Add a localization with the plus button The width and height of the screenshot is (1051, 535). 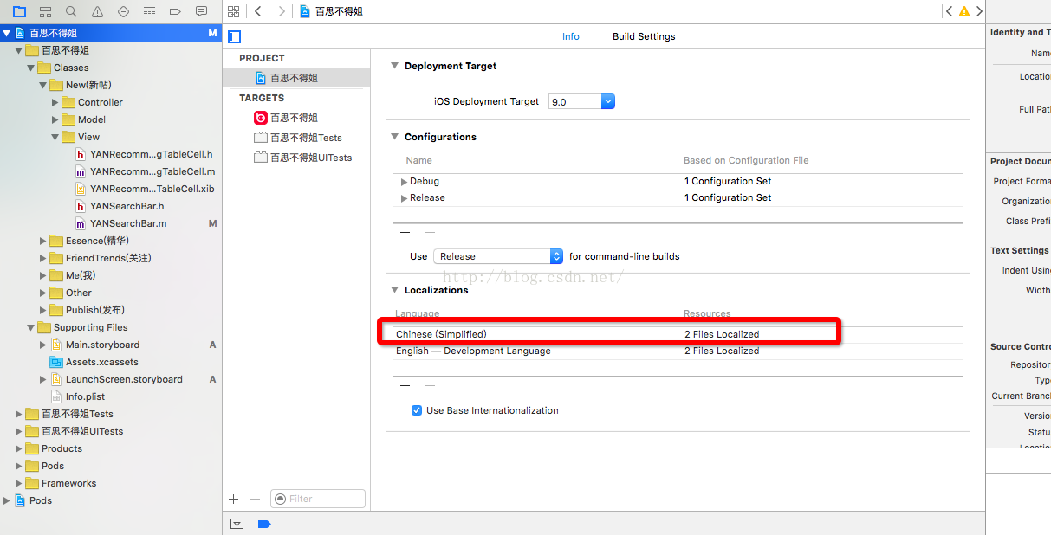click(405, 385)
